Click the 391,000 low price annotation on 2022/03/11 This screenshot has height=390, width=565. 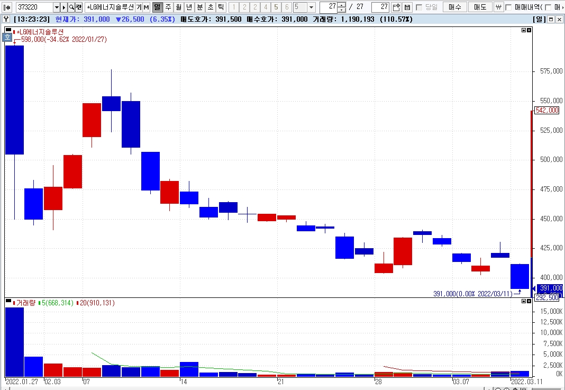click(473, 294)
